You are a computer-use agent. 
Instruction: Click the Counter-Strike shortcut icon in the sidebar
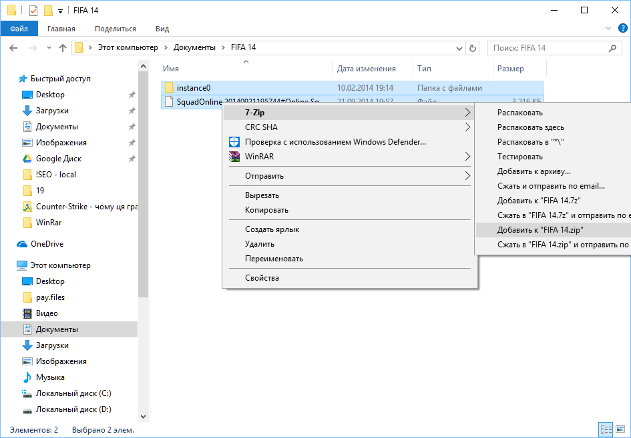27,207
